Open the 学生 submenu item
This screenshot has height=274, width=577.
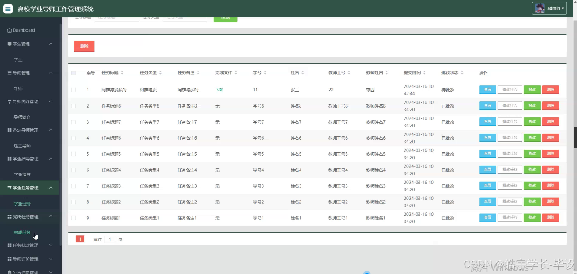pos(18,59)
